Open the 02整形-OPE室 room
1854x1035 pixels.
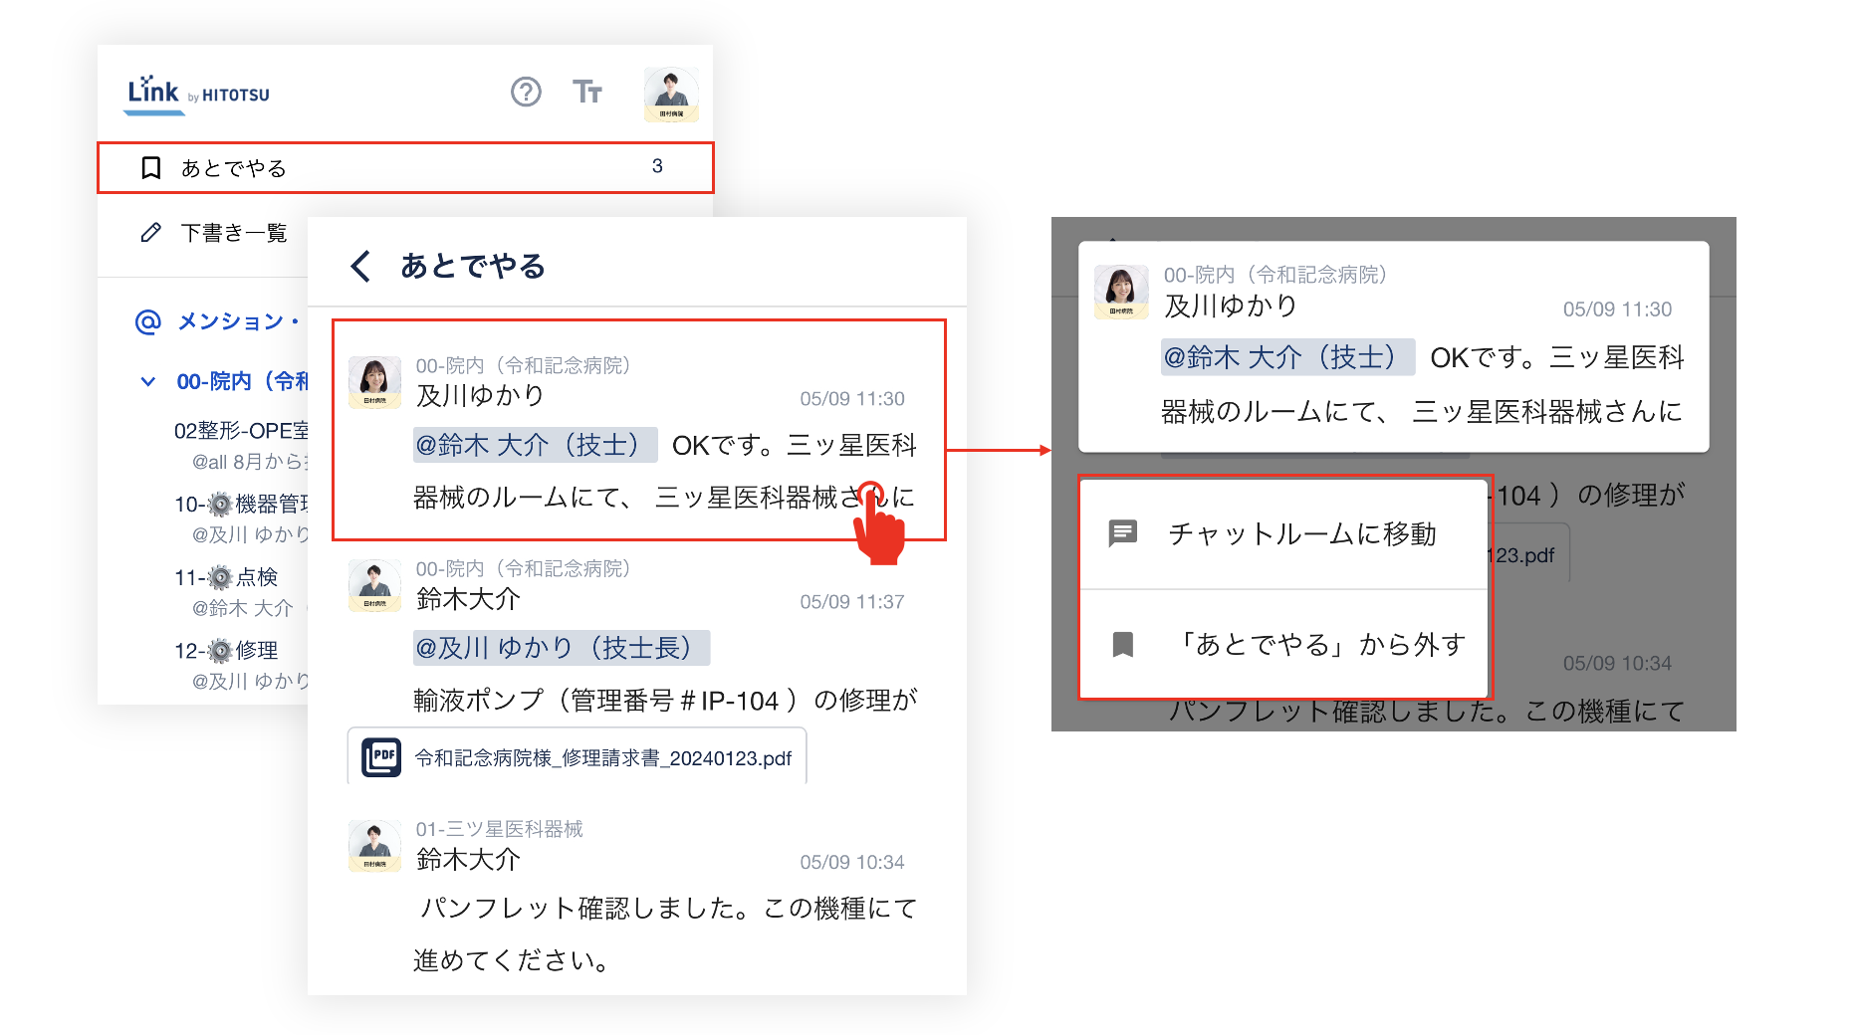(x=241, y=431)
